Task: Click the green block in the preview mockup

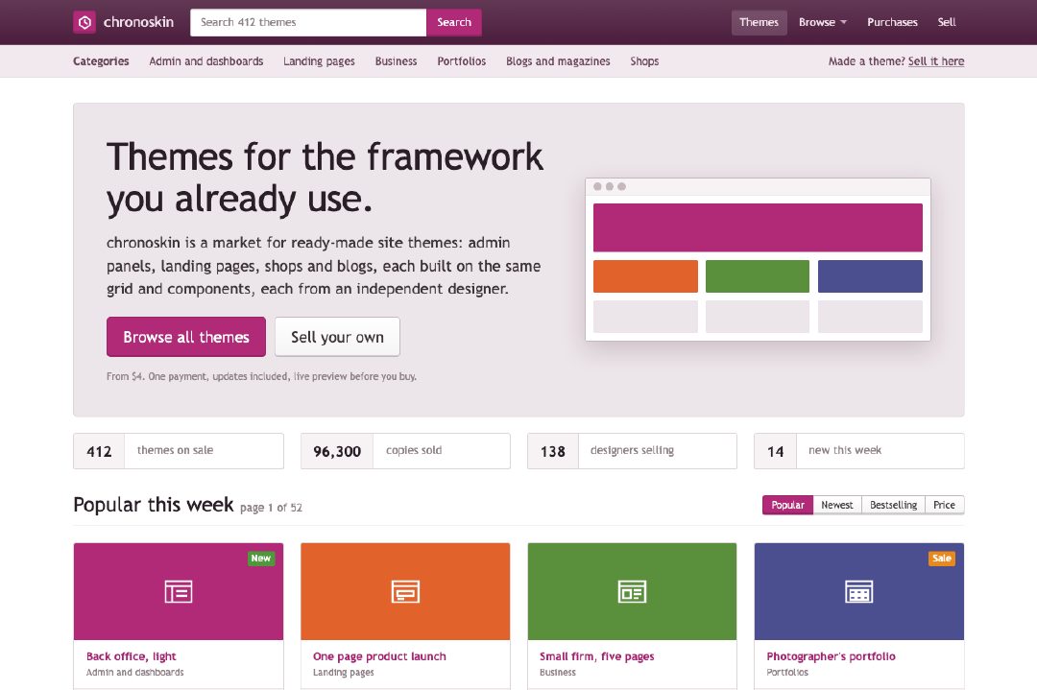Action: point(758,276)
